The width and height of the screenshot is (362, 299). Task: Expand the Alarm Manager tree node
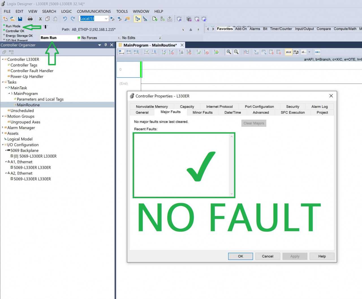[3, 128]
